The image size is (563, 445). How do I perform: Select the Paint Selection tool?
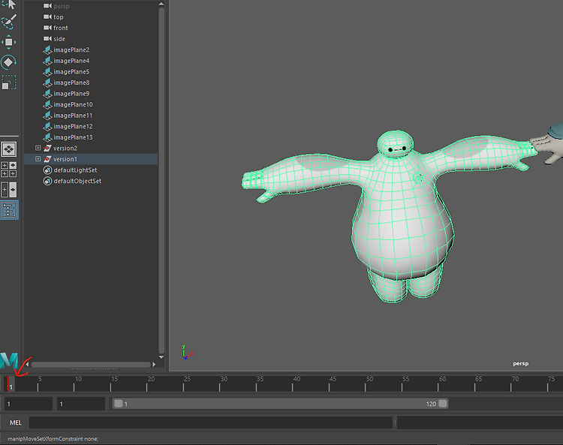point(9,22)
